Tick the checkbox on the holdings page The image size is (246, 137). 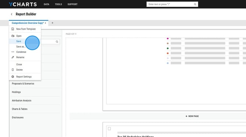[x=109, y=129]
